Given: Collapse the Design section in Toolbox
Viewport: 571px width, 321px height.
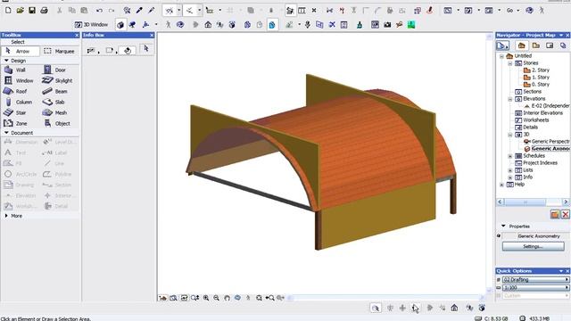Looking at the screenshot, I should coord(6,61).
